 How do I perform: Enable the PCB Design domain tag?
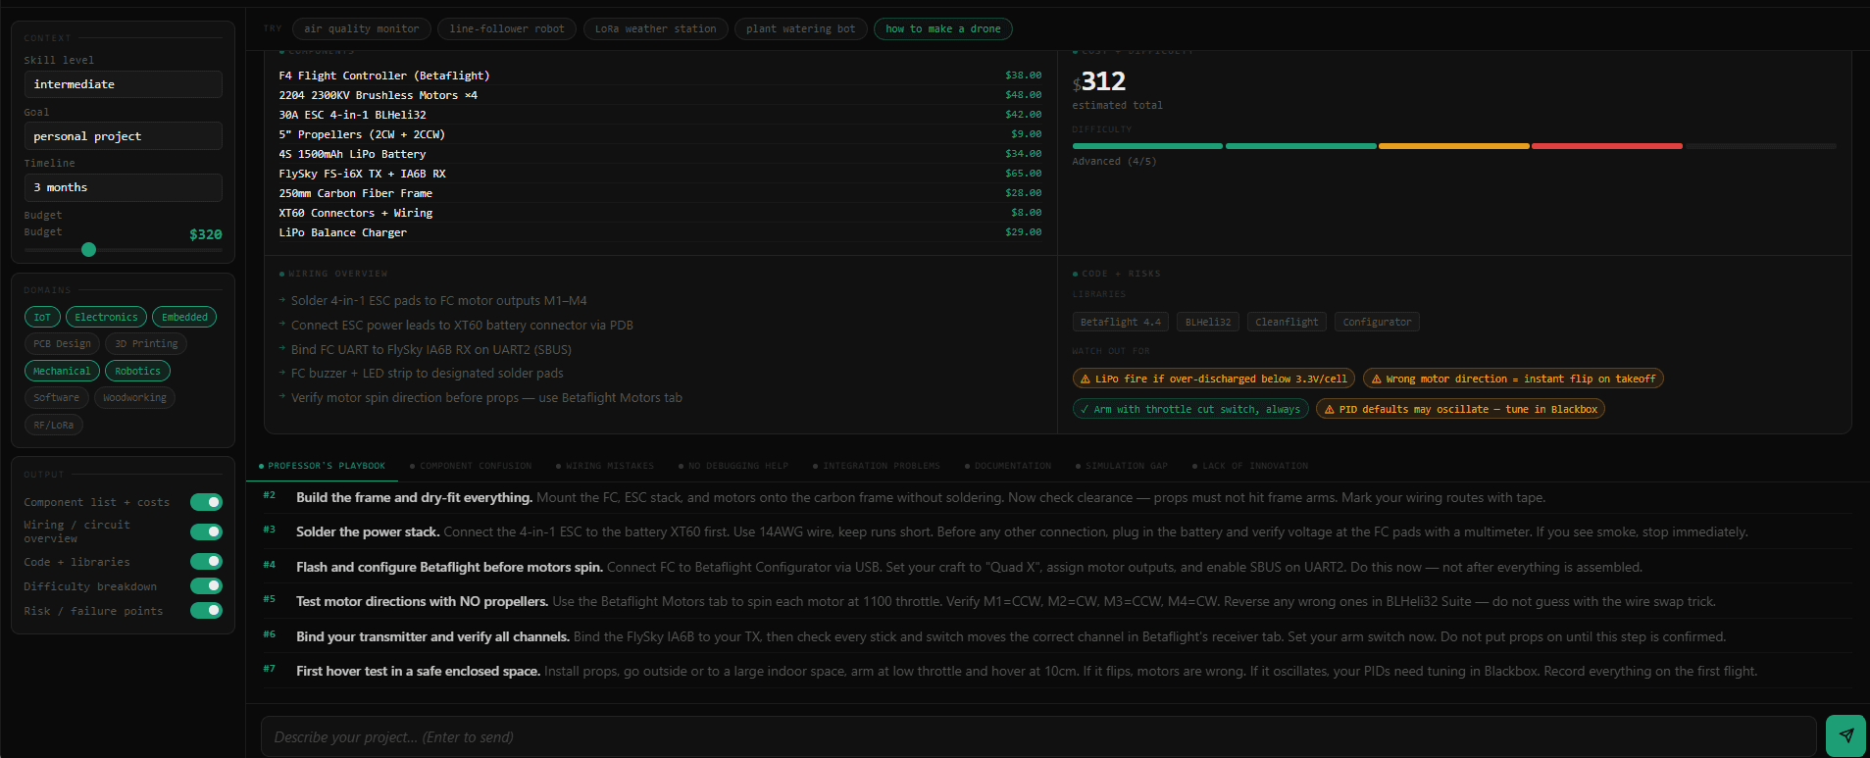(62, 344)
